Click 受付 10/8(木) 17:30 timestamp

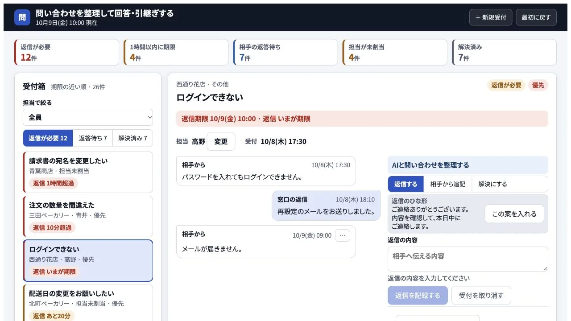click(x=276, y=141)
